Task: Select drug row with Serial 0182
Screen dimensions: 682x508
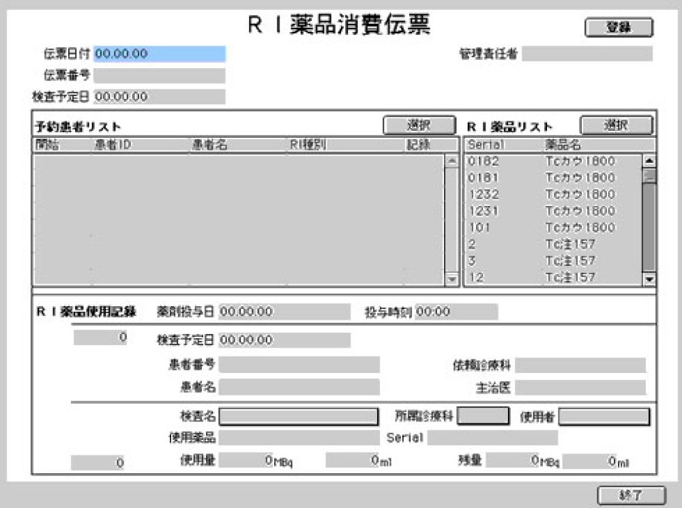Action: point(552,162)
